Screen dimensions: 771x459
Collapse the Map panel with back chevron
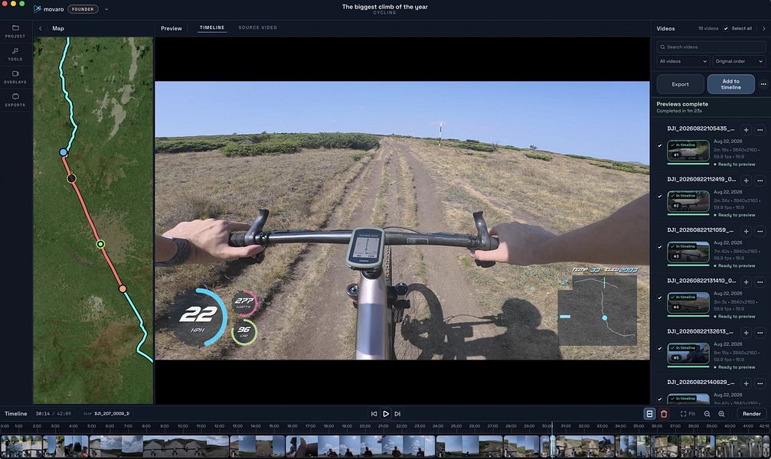41,28
